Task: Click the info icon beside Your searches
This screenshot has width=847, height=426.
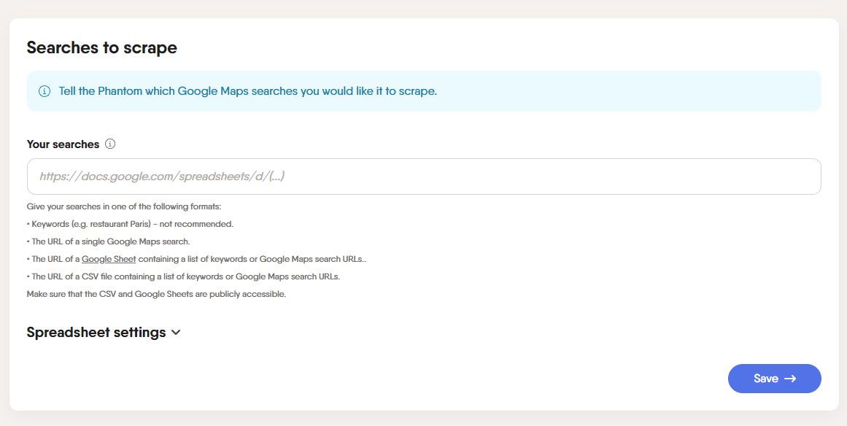Action: point(110,144)
